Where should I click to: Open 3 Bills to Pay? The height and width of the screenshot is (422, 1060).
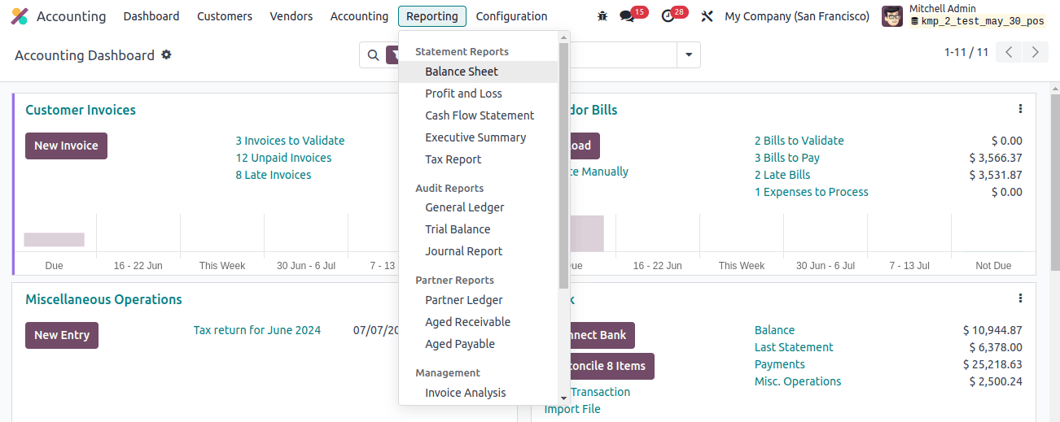click(x=786, y=158)
